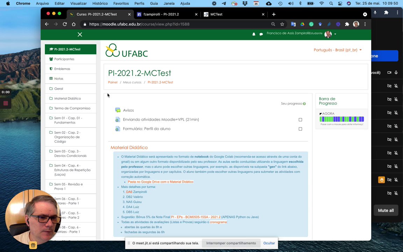Bookmark this page with the star
The height and width of the screenshot is (252, 403).
tap(282, 24)
